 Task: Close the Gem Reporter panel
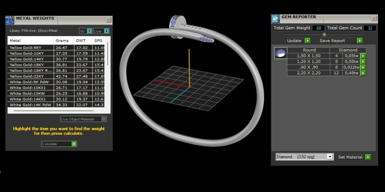coord(374,19)
